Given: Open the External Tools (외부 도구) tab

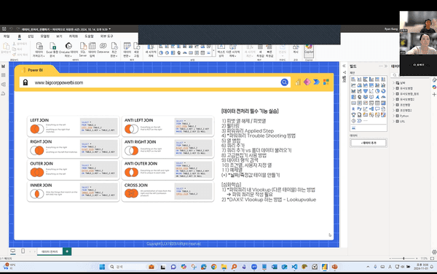Looking at the screenshot, I should [107, 36].
